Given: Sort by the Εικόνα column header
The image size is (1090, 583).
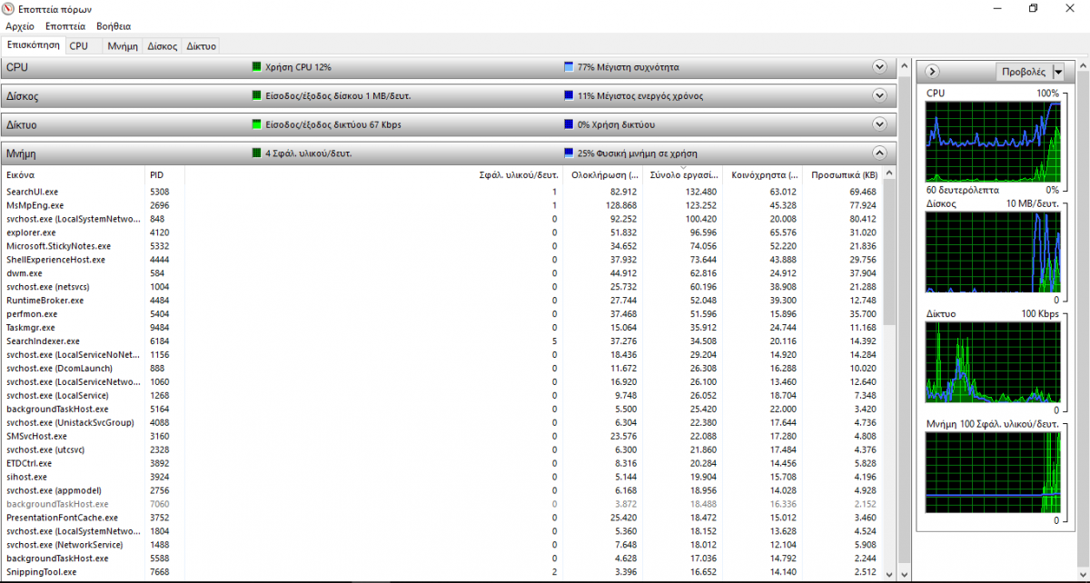Looking at the screenshot, I should click(x=74, y=174).
